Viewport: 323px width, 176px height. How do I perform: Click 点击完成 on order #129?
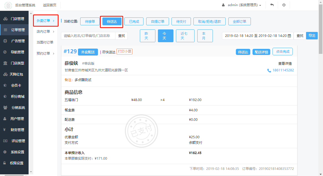282,52
